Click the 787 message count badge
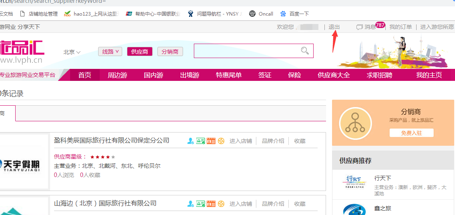This screenshot has width=455, height=215. (x=380, y=25)
